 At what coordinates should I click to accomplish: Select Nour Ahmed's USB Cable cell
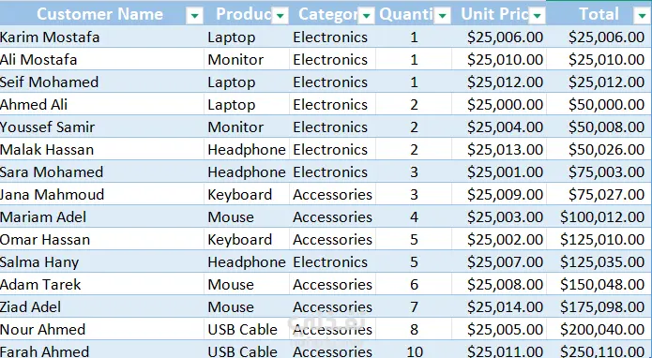click(x=247, y=329)
